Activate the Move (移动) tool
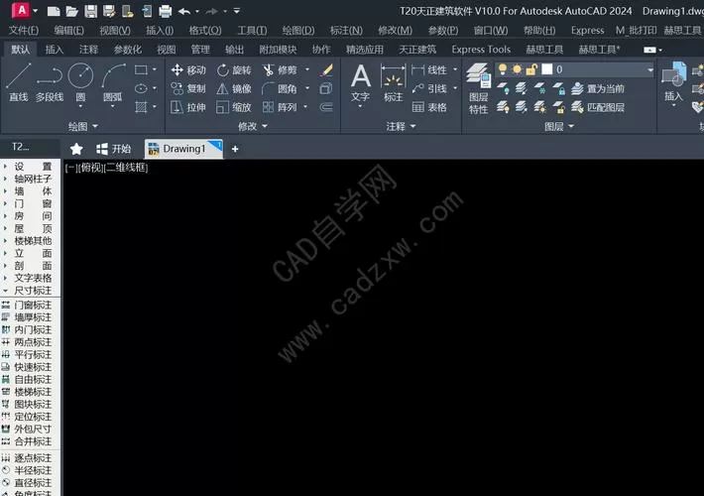Viewport: 704px width, 496px height. coord(188,70)
